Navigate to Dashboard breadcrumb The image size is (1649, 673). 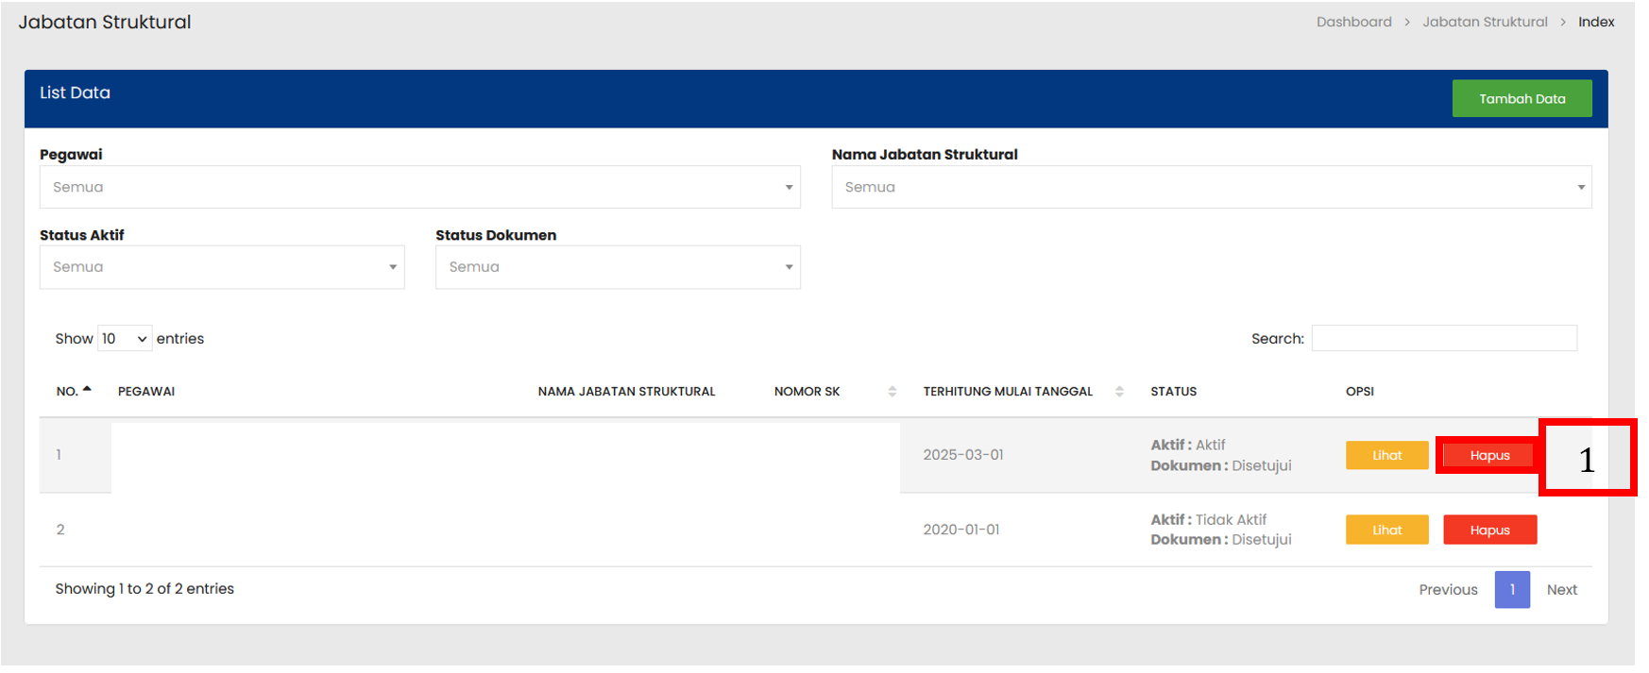pyautogui.click(x=1353, y=22)
